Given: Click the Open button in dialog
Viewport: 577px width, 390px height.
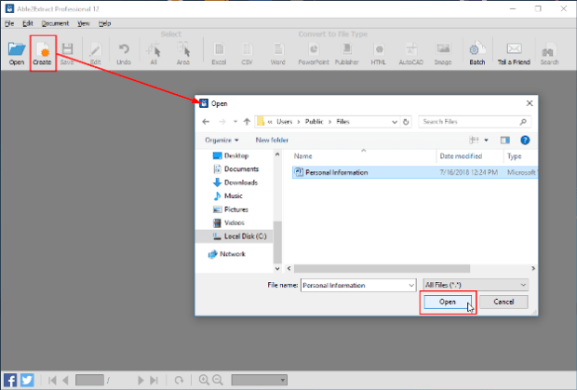Looking at the screenshot, I should 448,303.
